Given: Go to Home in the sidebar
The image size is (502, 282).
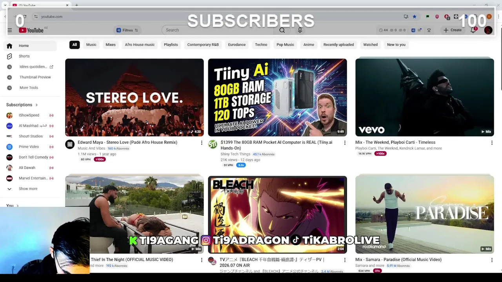Looking at the screenshot, I should [30, 46].
